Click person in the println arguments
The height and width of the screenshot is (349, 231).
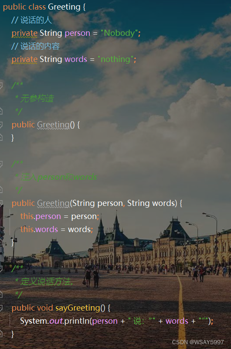pyautogui.click(x=105, y=321)
